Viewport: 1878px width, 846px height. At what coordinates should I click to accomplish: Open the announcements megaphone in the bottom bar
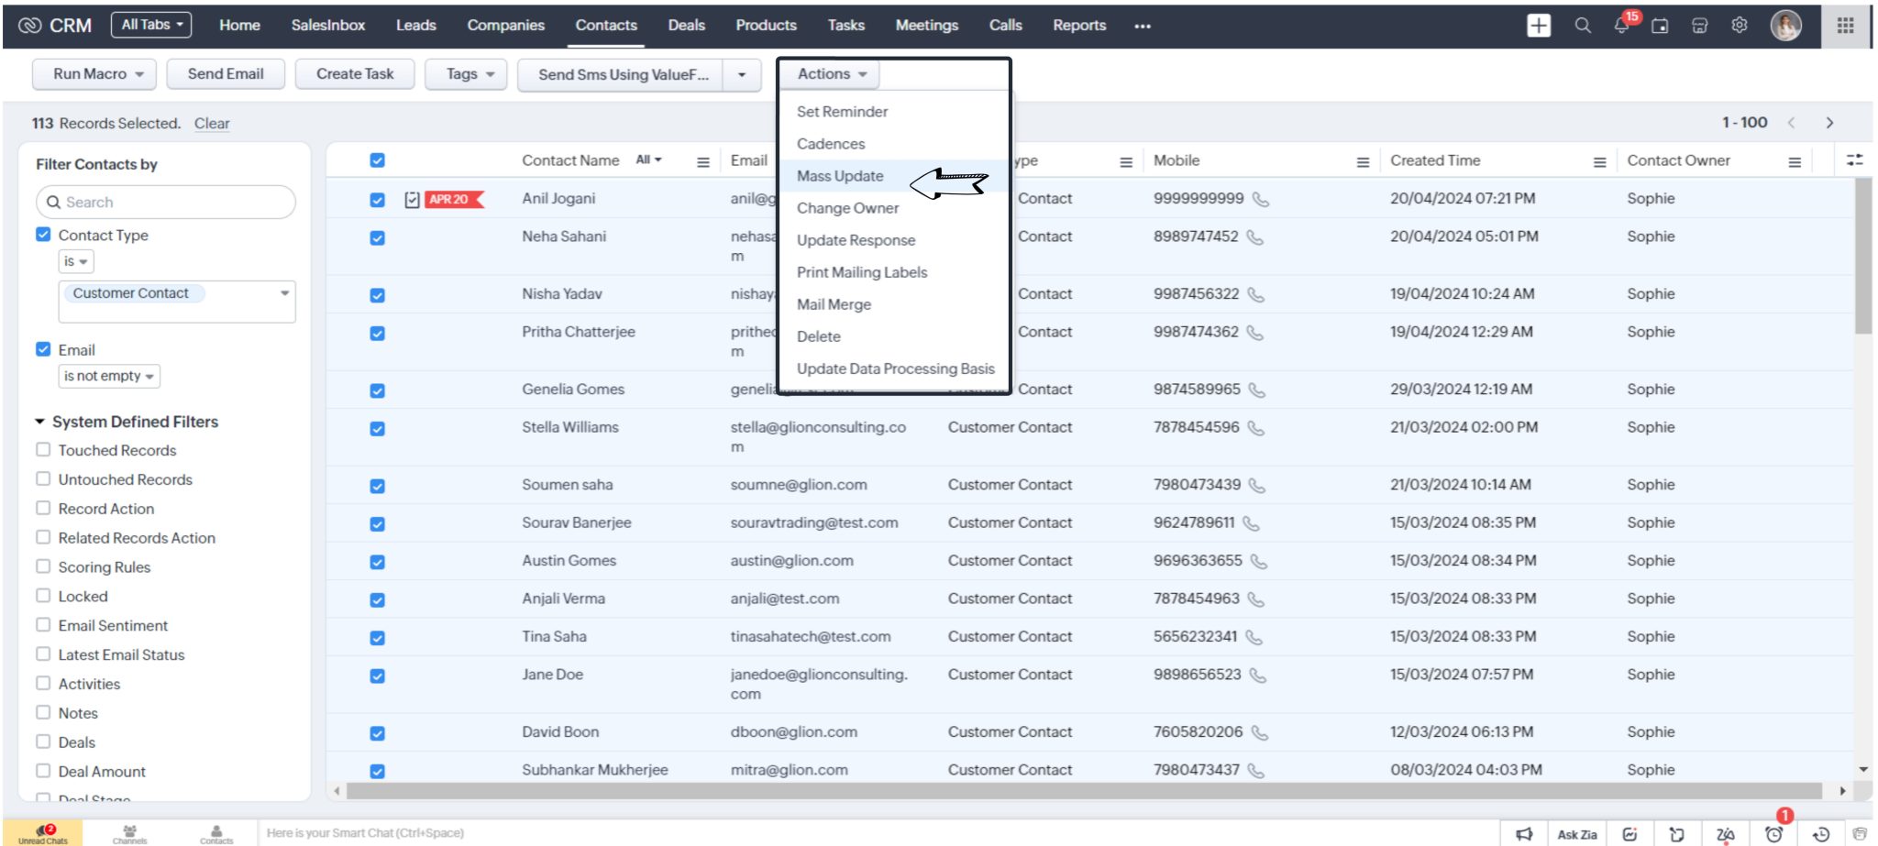1524,834
